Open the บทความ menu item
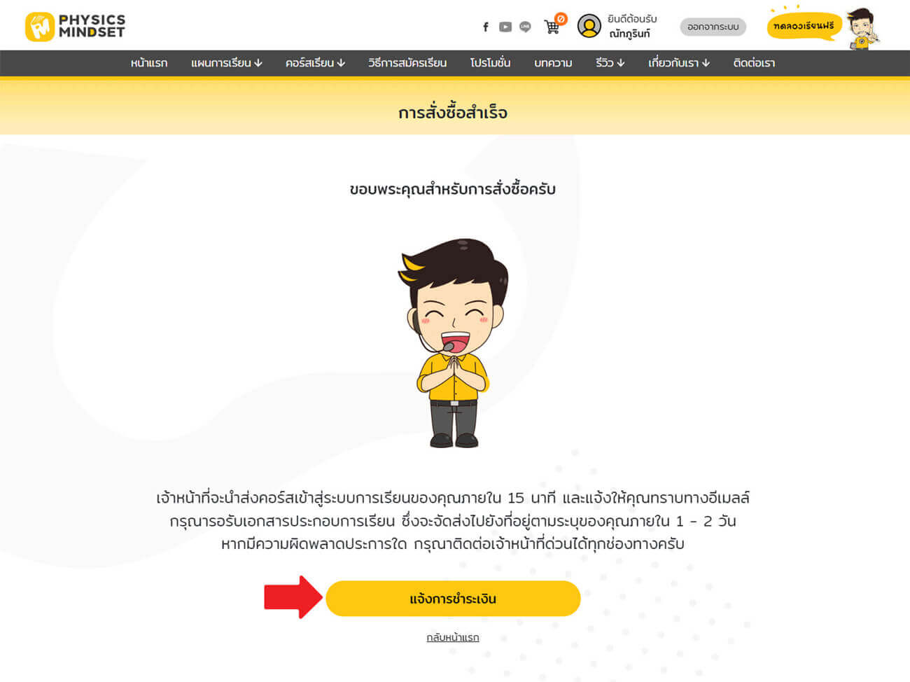 [x=553, y=63]
